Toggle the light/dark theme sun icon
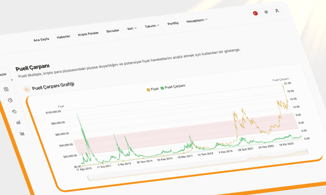The height and width of the screenshot is (195, 326). coord(266,12)
